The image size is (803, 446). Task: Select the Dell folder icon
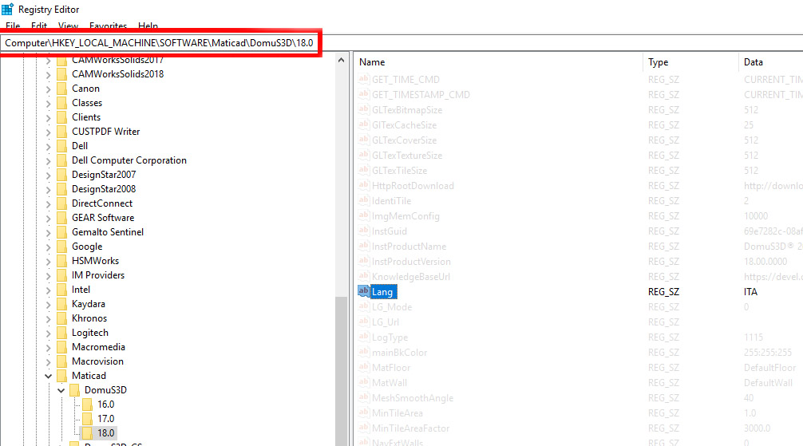pyautogui.click(x=62, y=145)
